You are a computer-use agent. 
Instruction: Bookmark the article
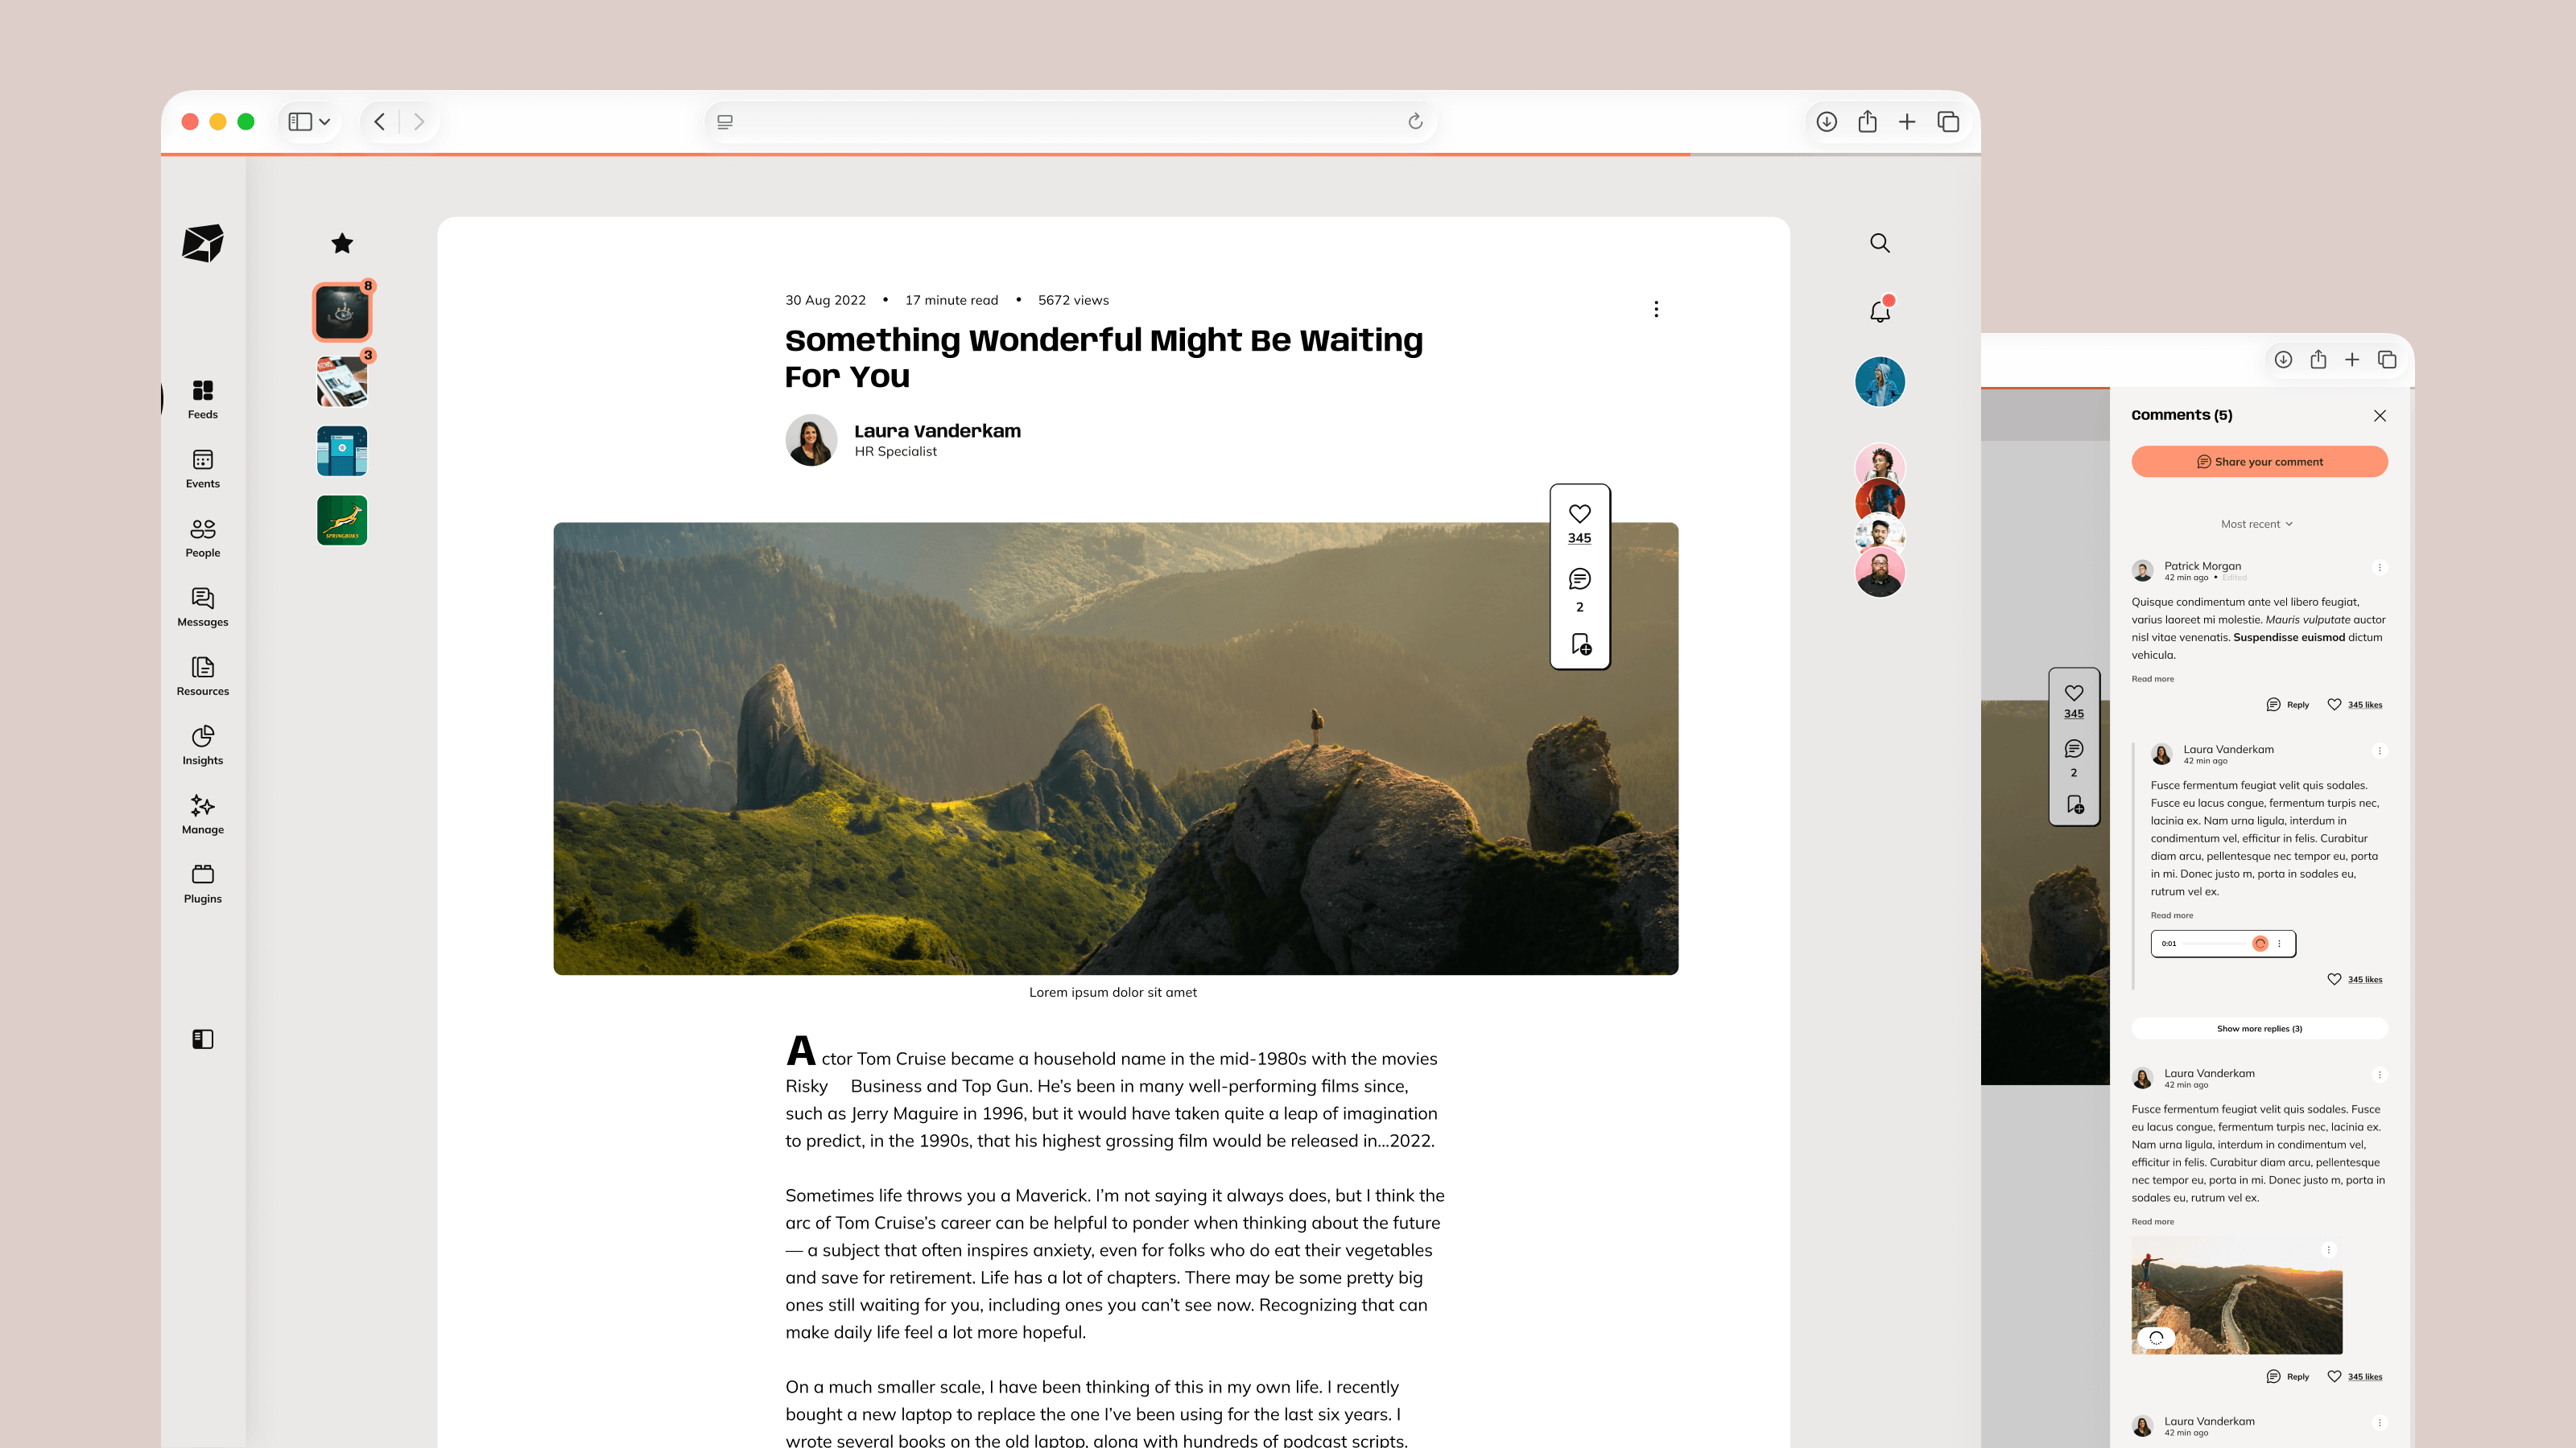[1580, 644]
